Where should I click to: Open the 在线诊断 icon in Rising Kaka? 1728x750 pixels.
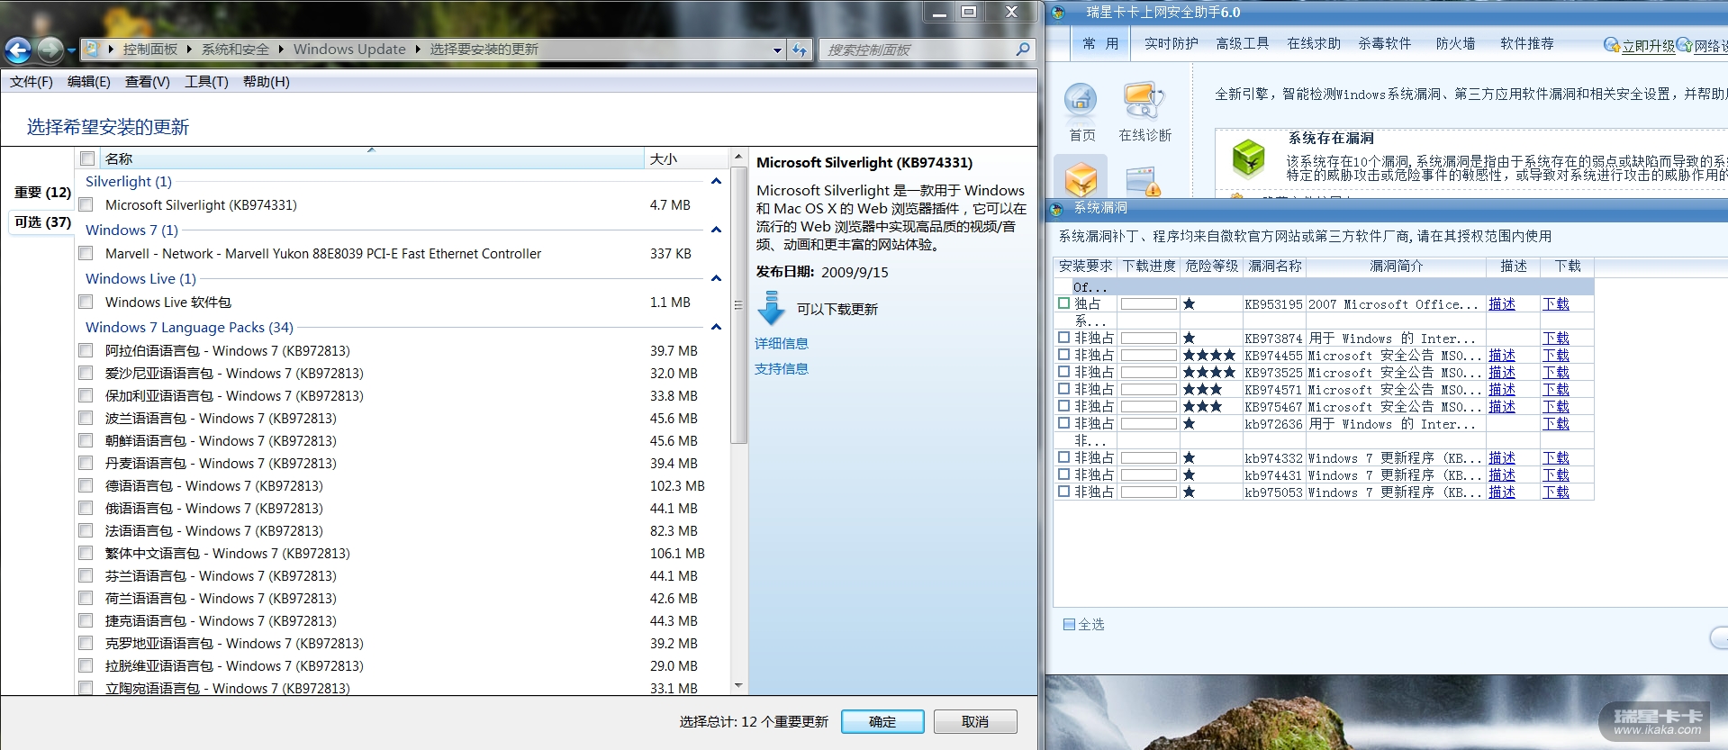coord(1144,101)
